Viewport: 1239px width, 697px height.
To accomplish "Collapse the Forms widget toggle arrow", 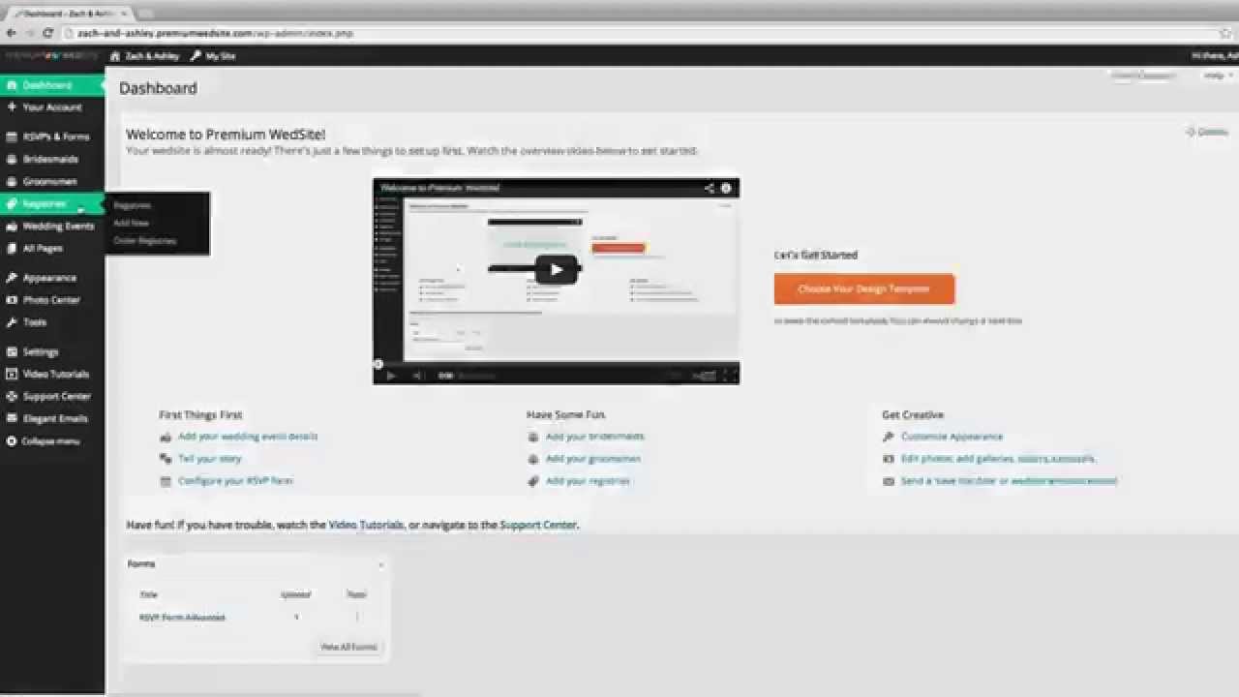I will coord(380,564).
